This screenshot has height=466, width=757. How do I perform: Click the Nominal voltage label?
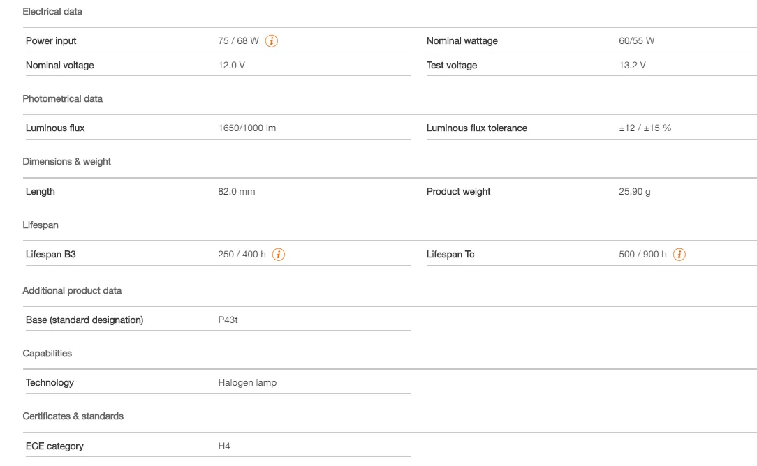click(59, 66)
